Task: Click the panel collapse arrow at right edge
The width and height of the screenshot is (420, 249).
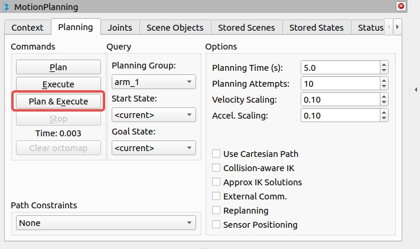Action: click(416, 90)
